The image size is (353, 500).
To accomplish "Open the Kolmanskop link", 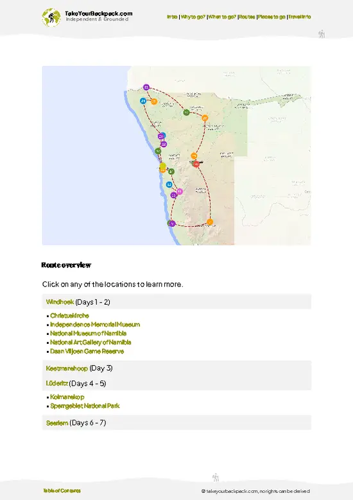I will [x=67, y=397].
